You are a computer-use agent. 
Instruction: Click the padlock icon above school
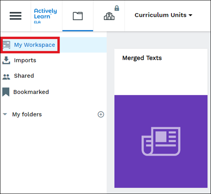coord(117,8)
